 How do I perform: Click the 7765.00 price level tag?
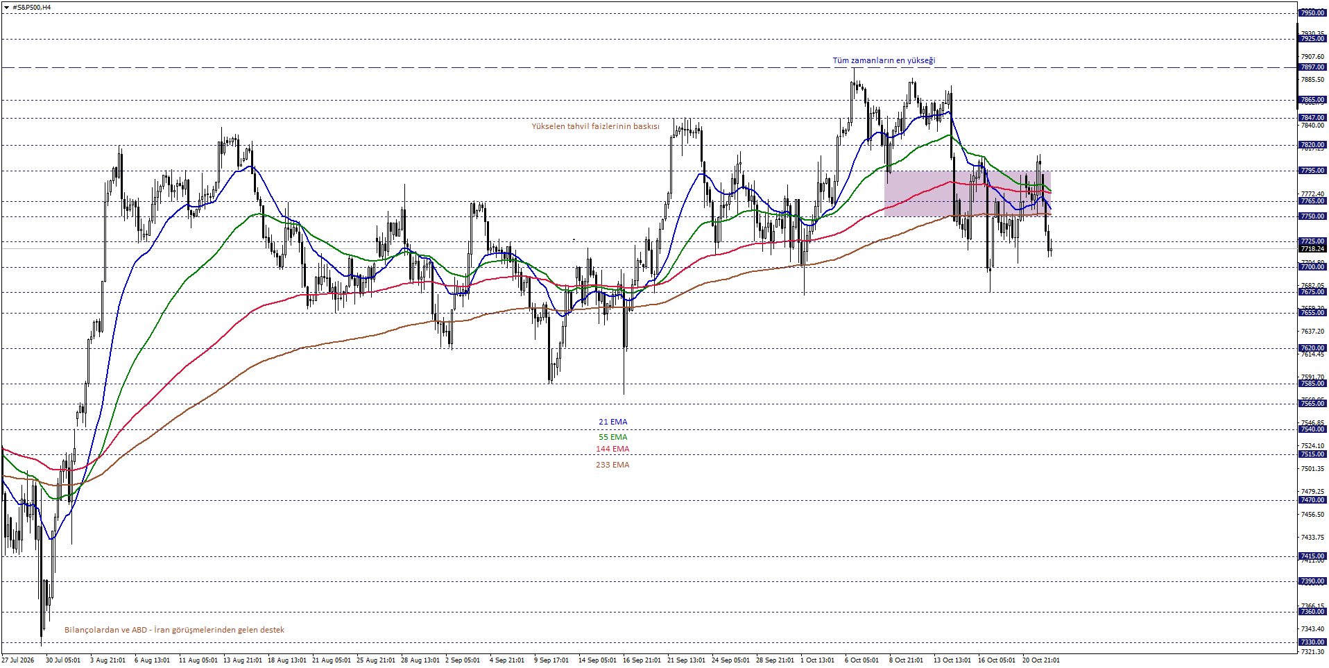click(1312, 201)
